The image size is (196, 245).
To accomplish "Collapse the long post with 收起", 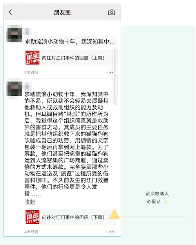I will click(30, 202).
